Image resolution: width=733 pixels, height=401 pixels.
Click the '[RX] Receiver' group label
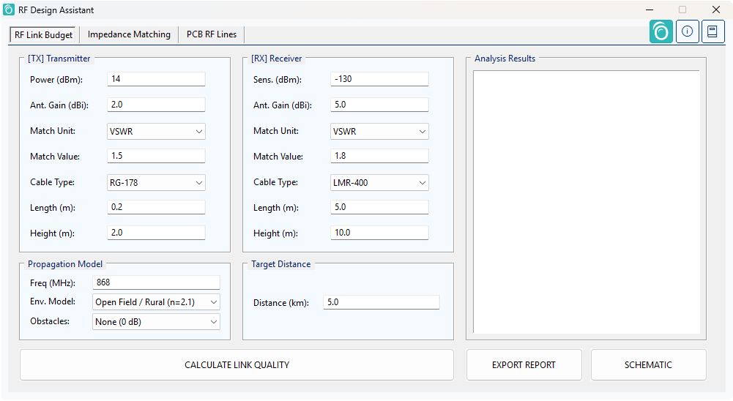pos(277,59)
